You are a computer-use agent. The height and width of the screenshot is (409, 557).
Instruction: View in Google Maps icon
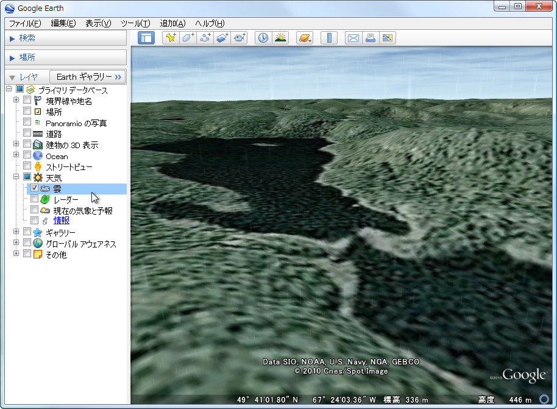(x=388, y=38)
